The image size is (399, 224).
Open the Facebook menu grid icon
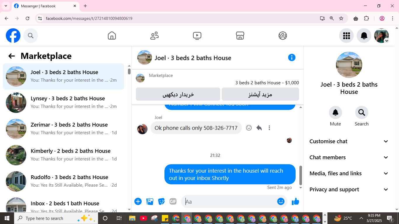point(346,36)
